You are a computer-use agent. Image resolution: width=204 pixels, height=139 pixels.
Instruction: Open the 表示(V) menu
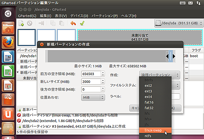tap(61, 16)
